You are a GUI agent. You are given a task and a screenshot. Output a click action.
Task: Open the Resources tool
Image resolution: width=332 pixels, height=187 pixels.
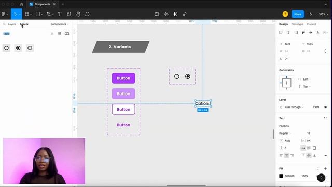(x=69, y=14)
